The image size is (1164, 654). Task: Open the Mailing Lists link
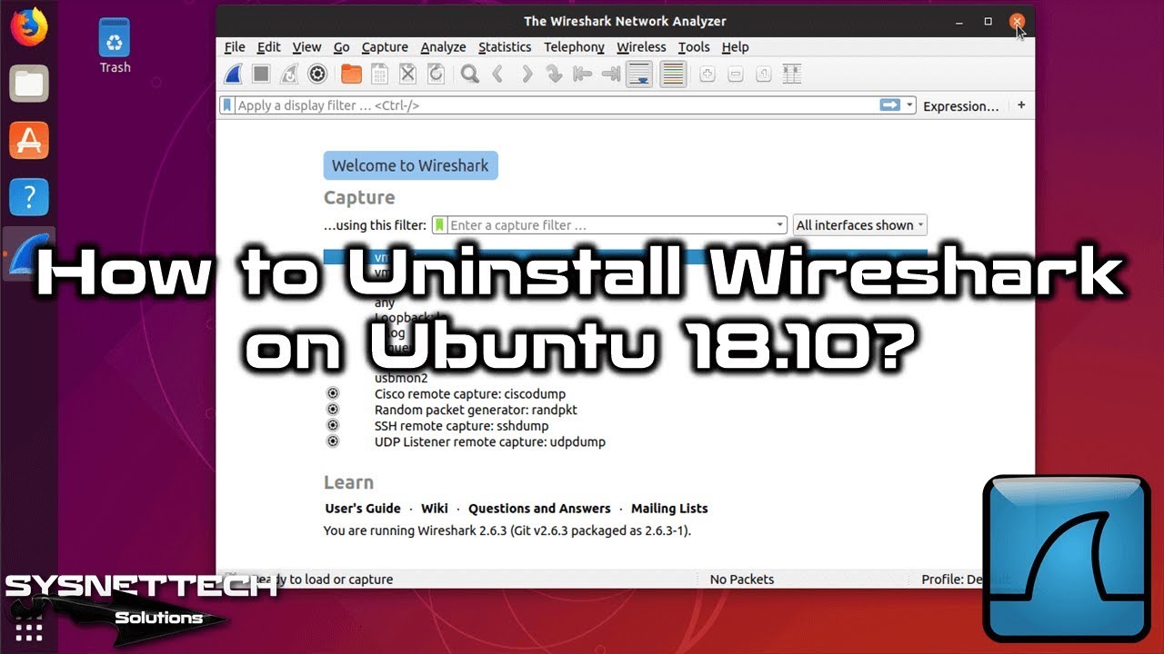coord(669,509)
